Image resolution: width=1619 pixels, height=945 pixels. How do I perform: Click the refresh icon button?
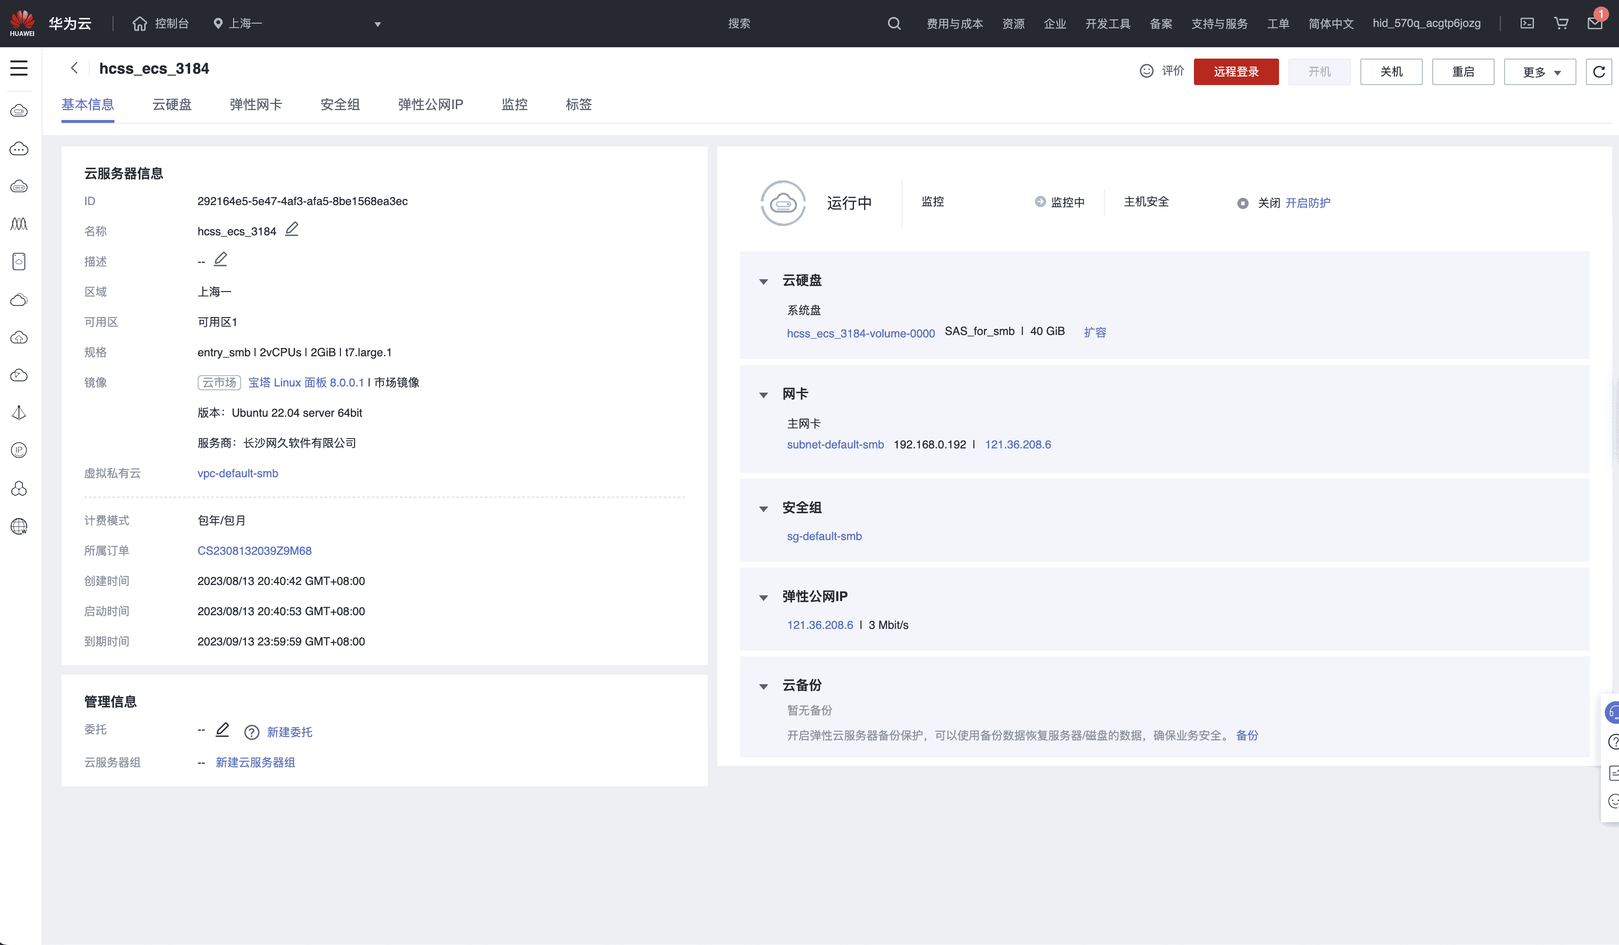[1599, 71]
